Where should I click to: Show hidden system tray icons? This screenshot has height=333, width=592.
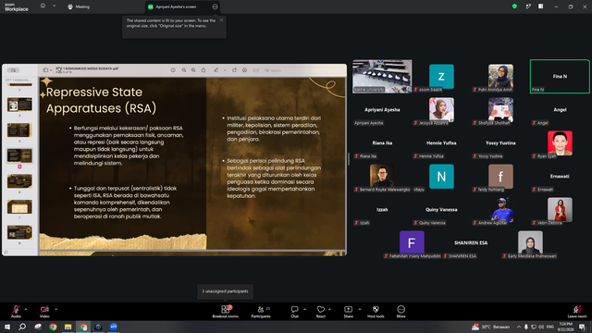pos(519,327)
